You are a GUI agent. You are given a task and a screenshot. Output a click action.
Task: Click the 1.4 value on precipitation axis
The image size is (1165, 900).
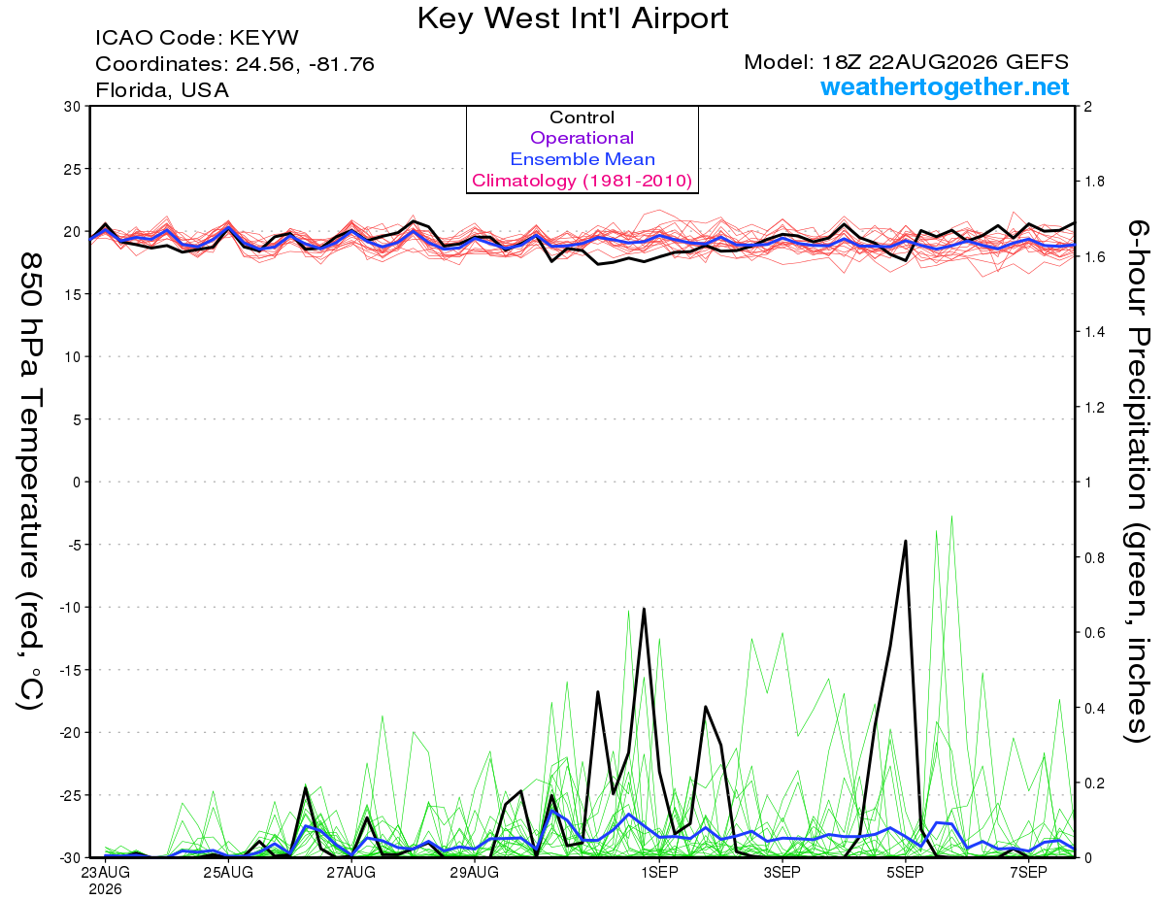[x=1093, y=332]
